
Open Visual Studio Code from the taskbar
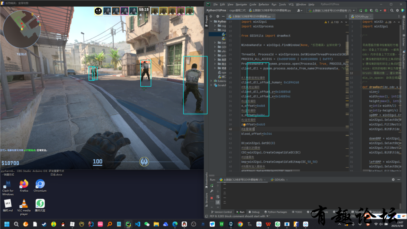(138, 224)
